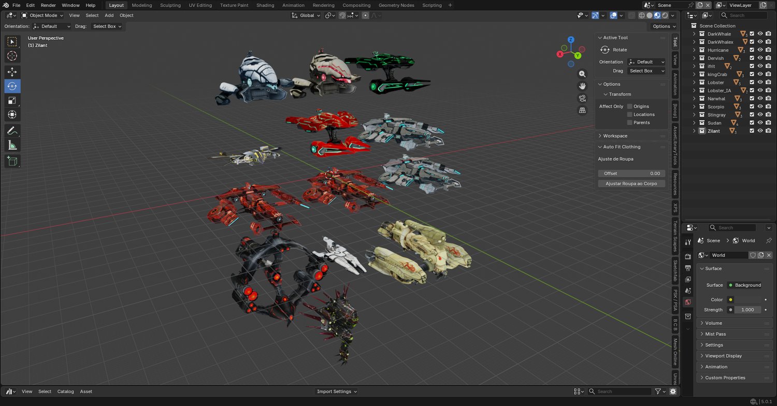Select the Annotate pencil tool
Viewport: 777px width, 406px height.
tap(12, 131)
